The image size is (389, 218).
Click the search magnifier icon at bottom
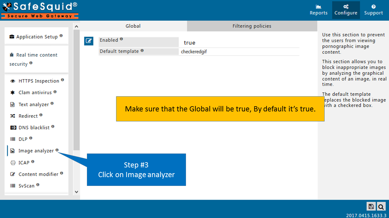pyautogui.click(x=381, y=206)
